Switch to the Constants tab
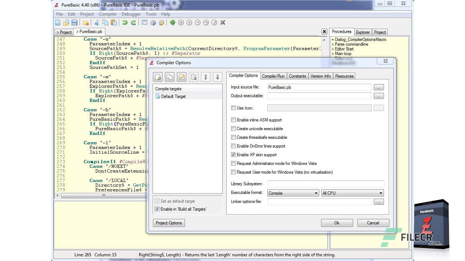The width and height of the screenshot is (465, 261). (x=298, y=76)
